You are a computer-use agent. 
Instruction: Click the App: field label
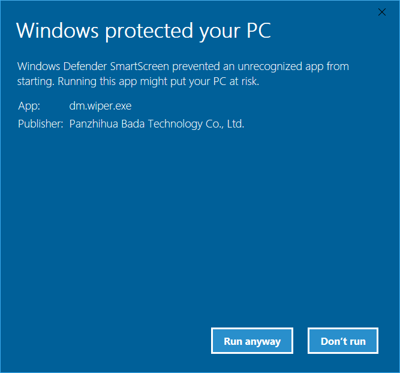pos(29,105)
